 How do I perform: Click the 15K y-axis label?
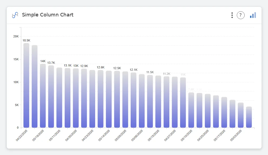16,59
